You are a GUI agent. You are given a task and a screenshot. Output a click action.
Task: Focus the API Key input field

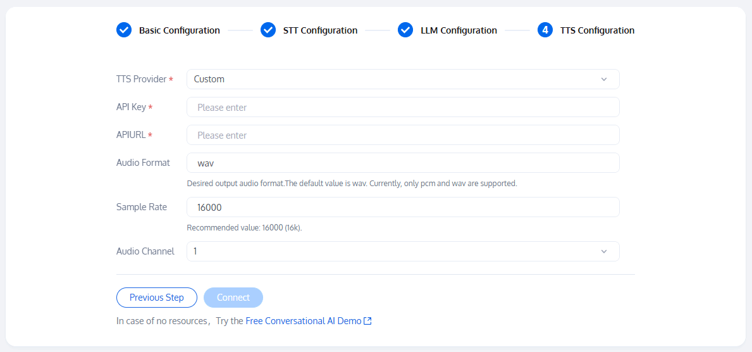pyautogui.click(x=402, y=107)
